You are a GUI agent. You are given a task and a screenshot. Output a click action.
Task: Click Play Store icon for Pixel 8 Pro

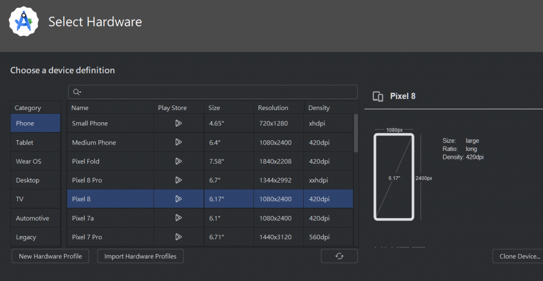[x=178, y=180]
